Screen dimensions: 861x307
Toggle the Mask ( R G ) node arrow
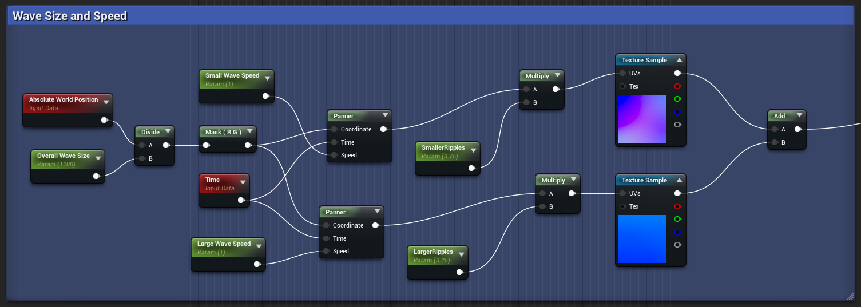(250, 132)
